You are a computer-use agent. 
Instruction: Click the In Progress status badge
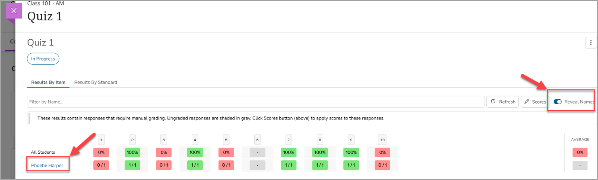click(43, 59)
